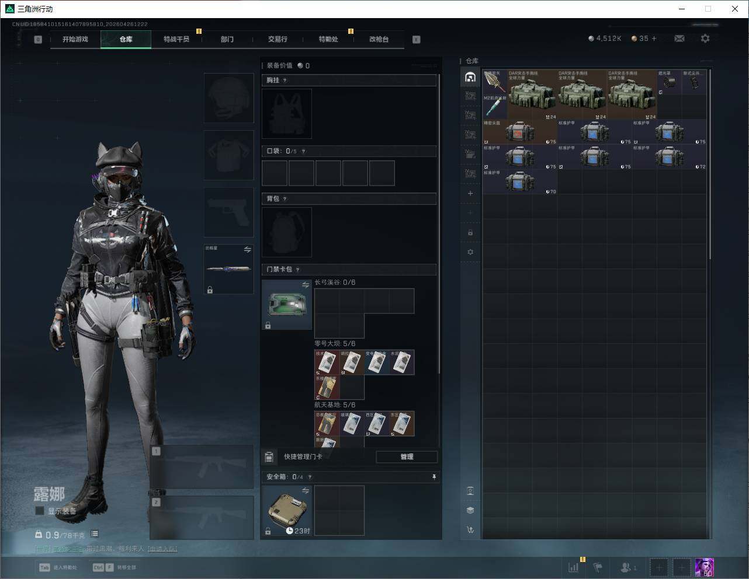Click the 管理 button for keycards
The height and width of the screenshot is (579, 749).
(x=407, y=457)
